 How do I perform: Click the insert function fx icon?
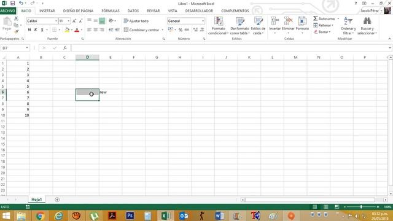(65, 48)
